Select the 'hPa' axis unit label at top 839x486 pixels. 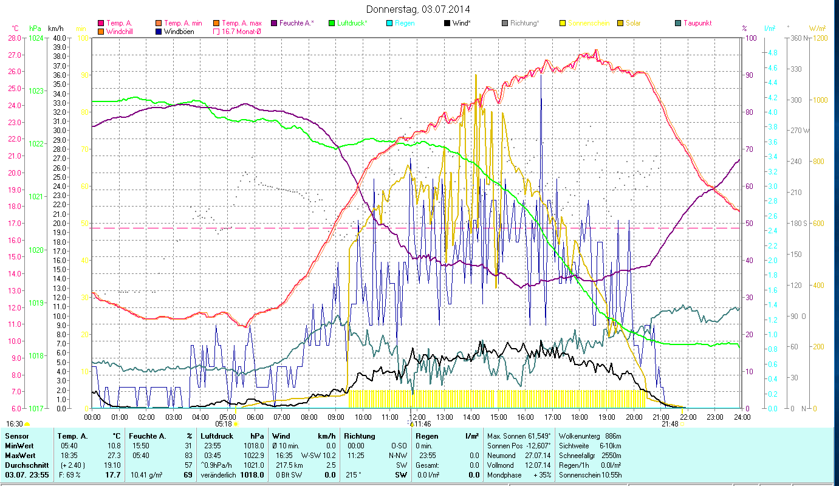pyautogui.click(x=35, y=29)
